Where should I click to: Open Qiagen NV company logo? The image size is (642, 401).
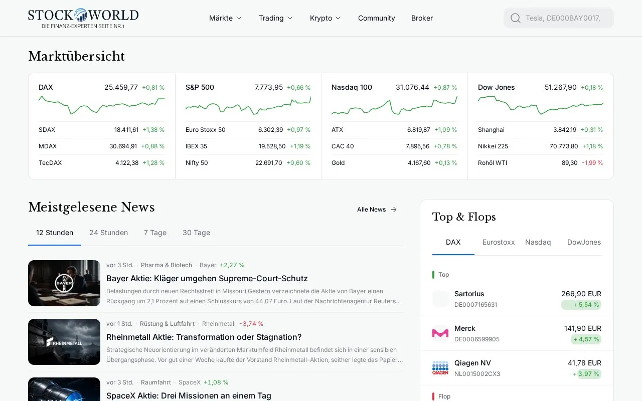click(440, 368)
